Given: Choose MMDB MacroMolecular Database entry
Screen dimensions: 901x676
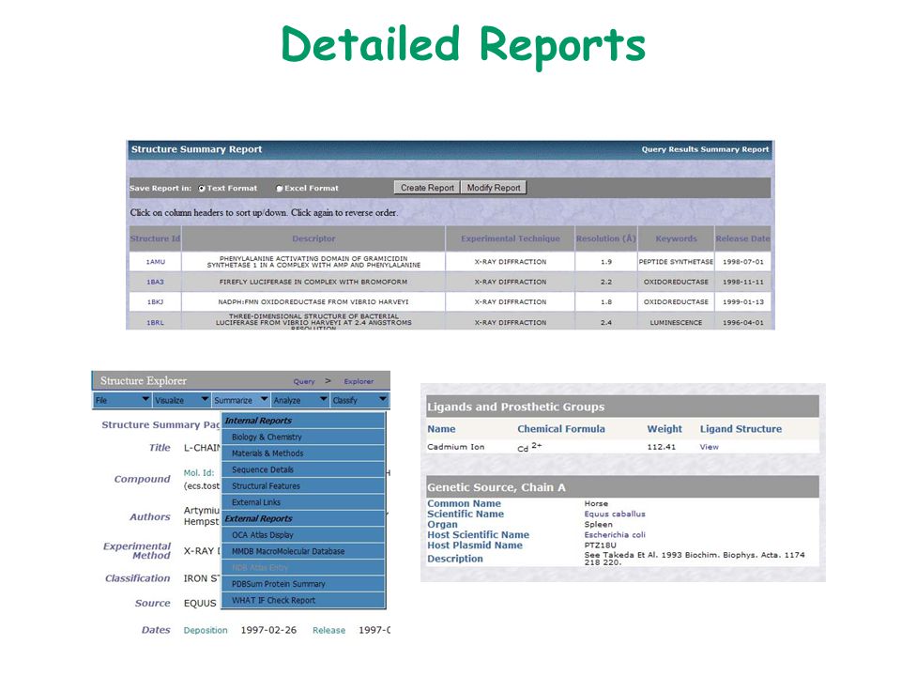Looking at the screenshot, I should [x=303, y=551].
